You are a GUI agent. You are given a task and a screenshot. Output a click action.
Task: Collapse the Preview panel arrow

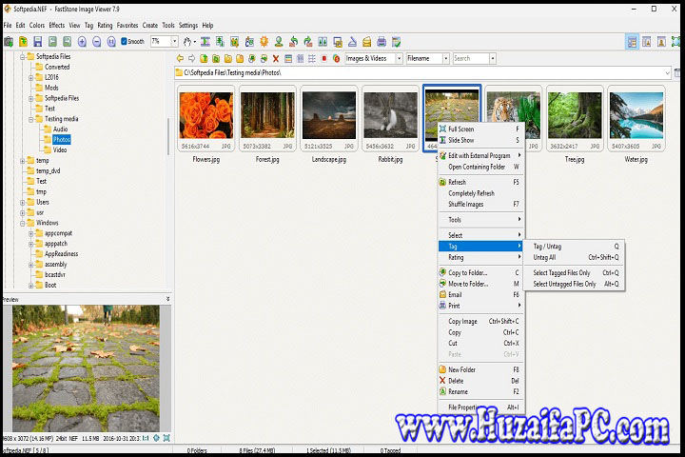tap(168, 299)
